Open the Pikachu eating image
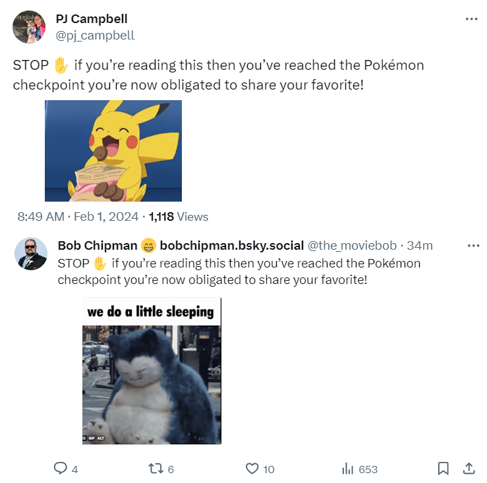This screenshot has width=487, height=483. point(113,151)
